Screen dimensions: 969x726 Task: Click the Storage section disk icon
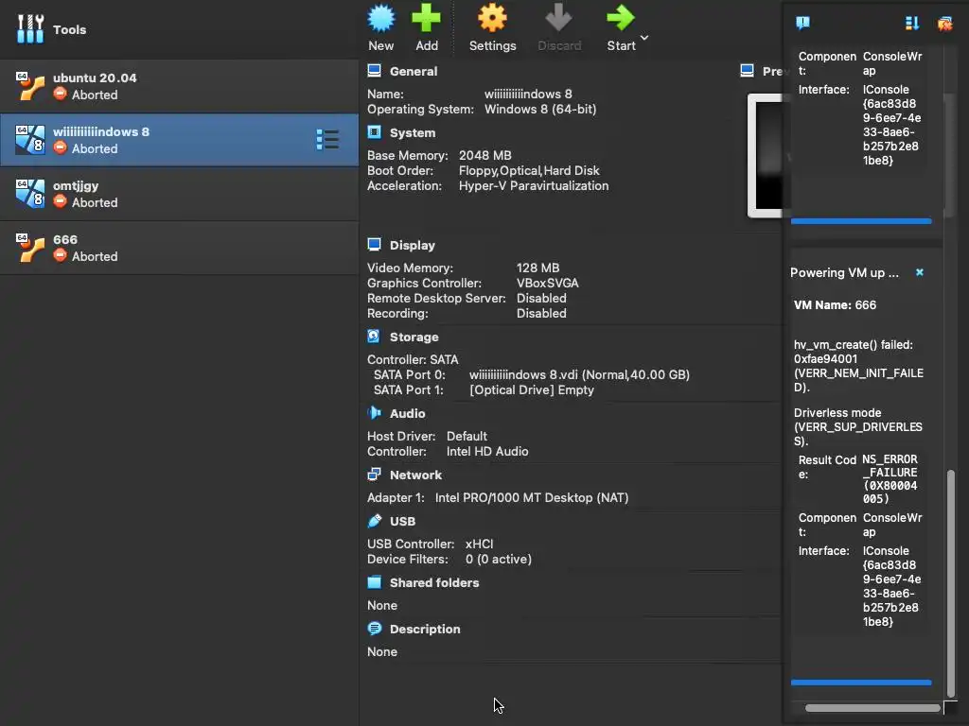point(374,337)
